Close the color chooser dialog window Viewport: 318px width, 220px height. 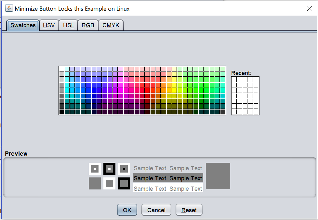[x=310, y=8]
